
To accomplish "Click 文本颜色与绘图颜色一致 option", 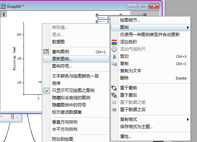I will pyautogui.click(x=75, y=76).
